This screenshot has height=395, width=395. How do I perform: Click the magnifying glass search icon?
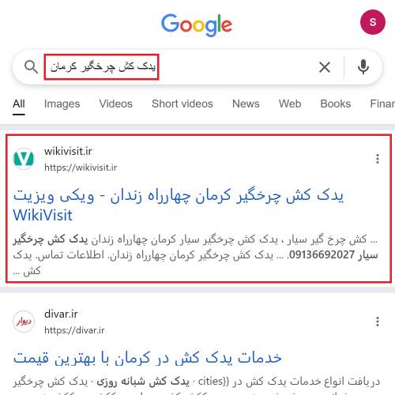31,67
